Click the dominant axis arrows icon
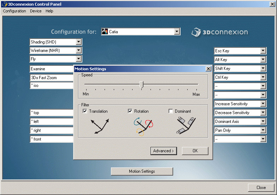The height and width of the screenshot is (195, 277). tap(185, 126)
